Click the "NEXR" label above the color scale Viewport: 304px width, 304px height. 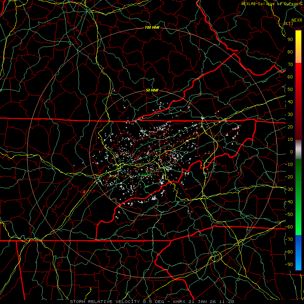coord(297,20)
